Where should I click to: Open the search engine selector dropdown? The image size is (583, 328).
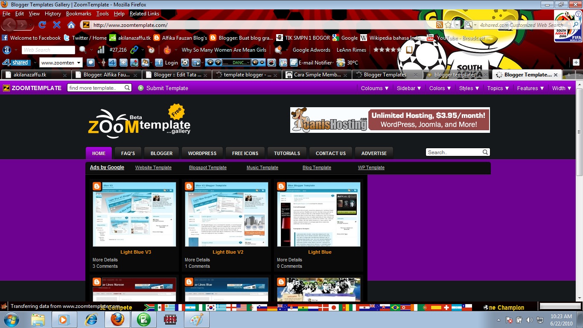(x=475, y=25)
